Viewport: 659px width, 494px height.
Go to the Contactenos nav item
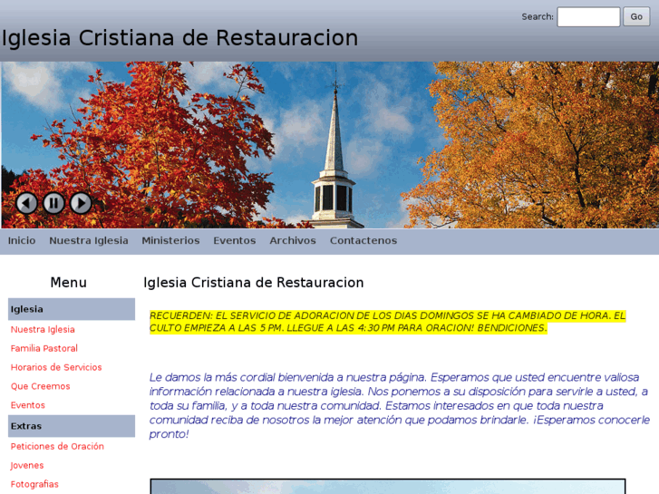point(363,240)
